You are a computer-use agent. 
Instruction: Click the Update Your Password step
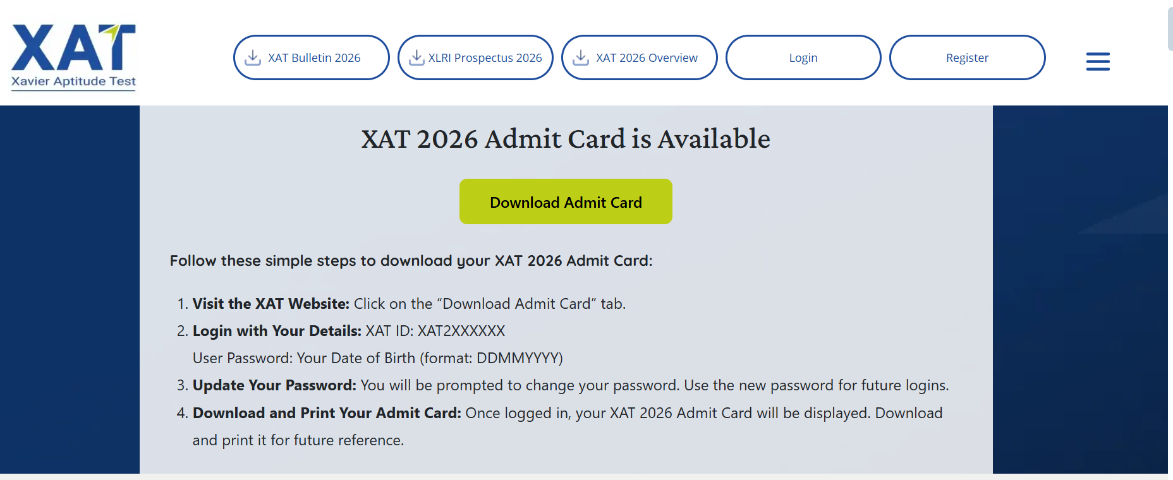563,385
